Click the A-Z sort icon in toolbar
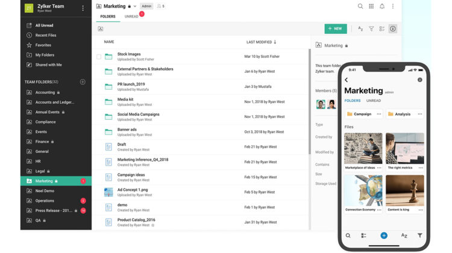This screenshot has width=452, height=253. click(x=360, y=29)
